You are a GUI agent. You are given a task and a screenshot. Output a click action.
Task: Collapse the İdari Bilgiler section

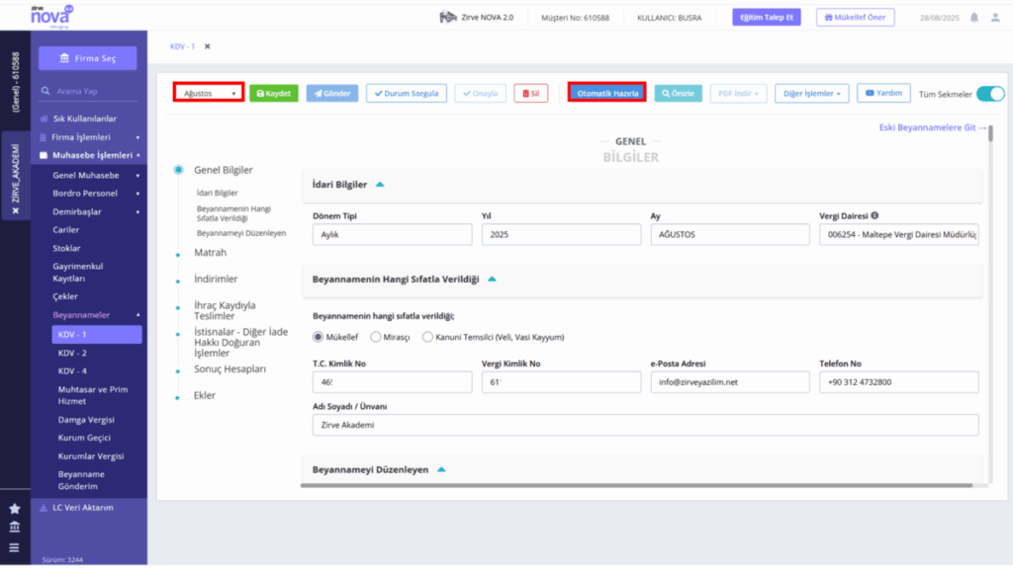[380, 185]
